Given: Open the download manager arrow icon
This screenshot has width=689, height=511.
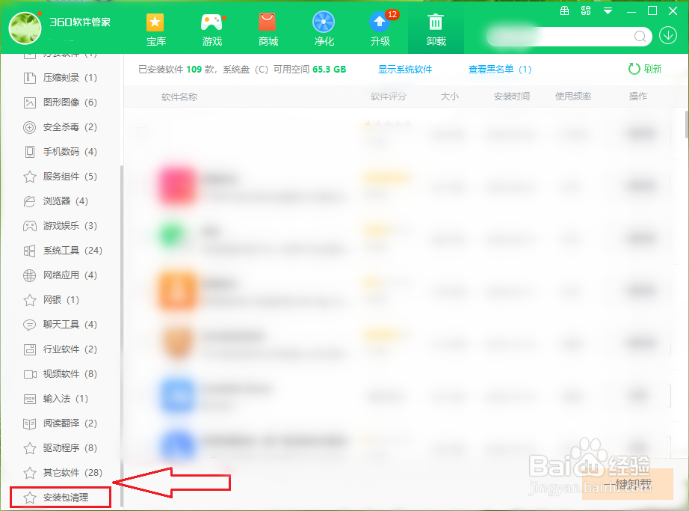Looking at the screenshot, I should 668,36.
